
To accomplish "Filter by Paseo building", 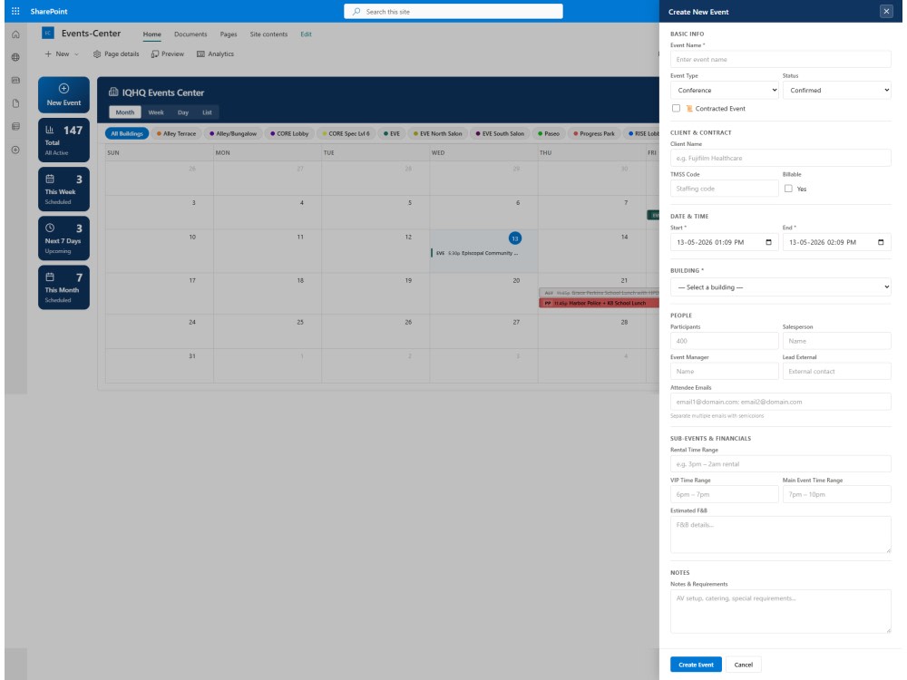I will [x=549, y=133].
